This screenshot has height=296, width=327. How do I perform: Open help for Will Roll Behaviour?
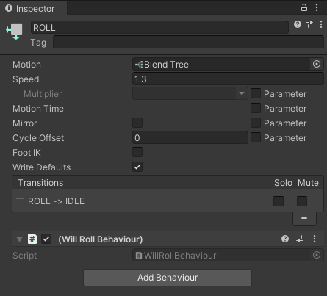pos(285,239)
